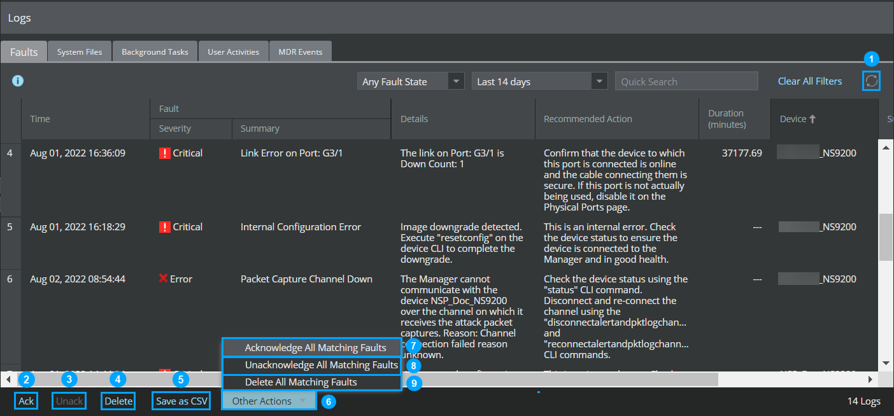
Task: Click the duration value 37177.69
Action: pyautogui.click(x=742, y=153)
